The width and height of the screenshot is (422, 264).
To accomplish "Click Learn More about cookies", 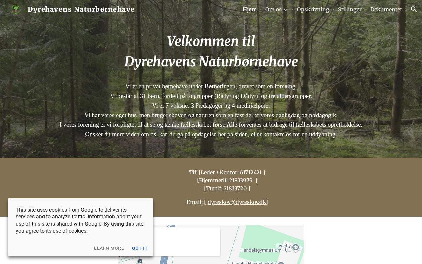I will 109,248.
